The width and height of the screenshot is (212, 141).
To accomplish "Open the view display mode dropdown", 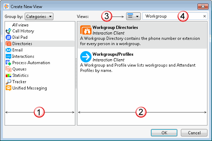I will tap(133, 16).
